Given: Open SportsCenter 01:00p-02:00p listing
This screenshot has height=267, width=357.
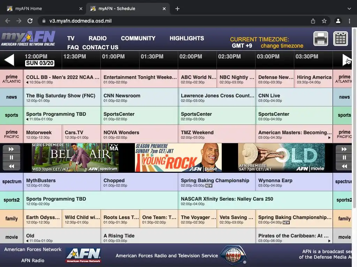Looking at the screenshot, I should 139,115.
